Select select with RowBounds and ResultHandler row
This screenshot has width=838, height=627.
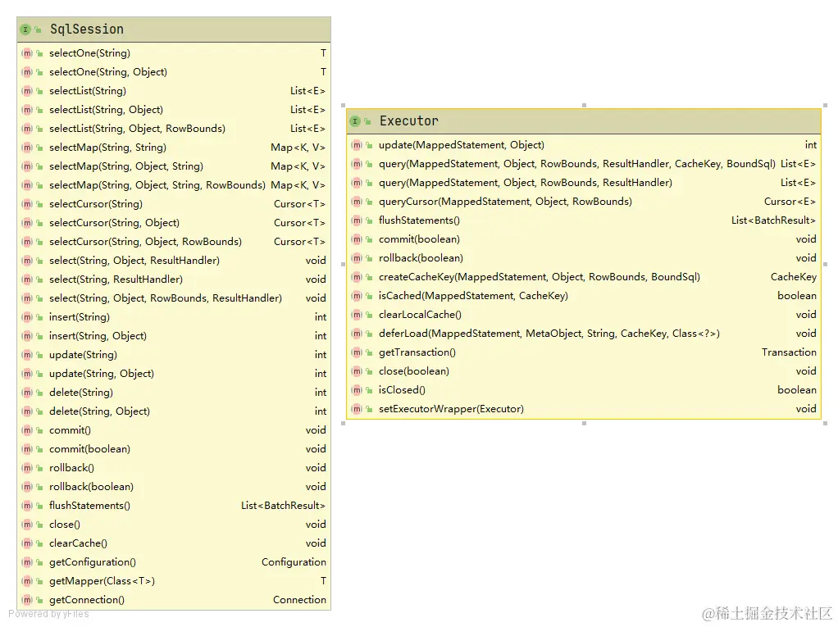pyautogui.click(x=174, y=298)
